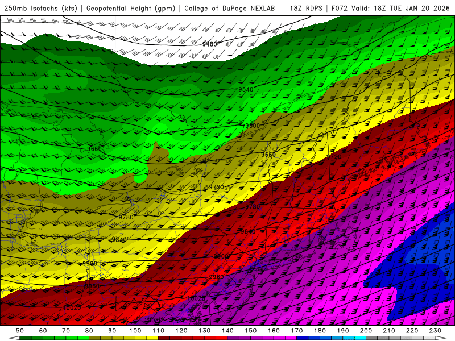Click the bright red swatch just before 140
This screenshot has height=341, width=455.
(x=222, y=338)
